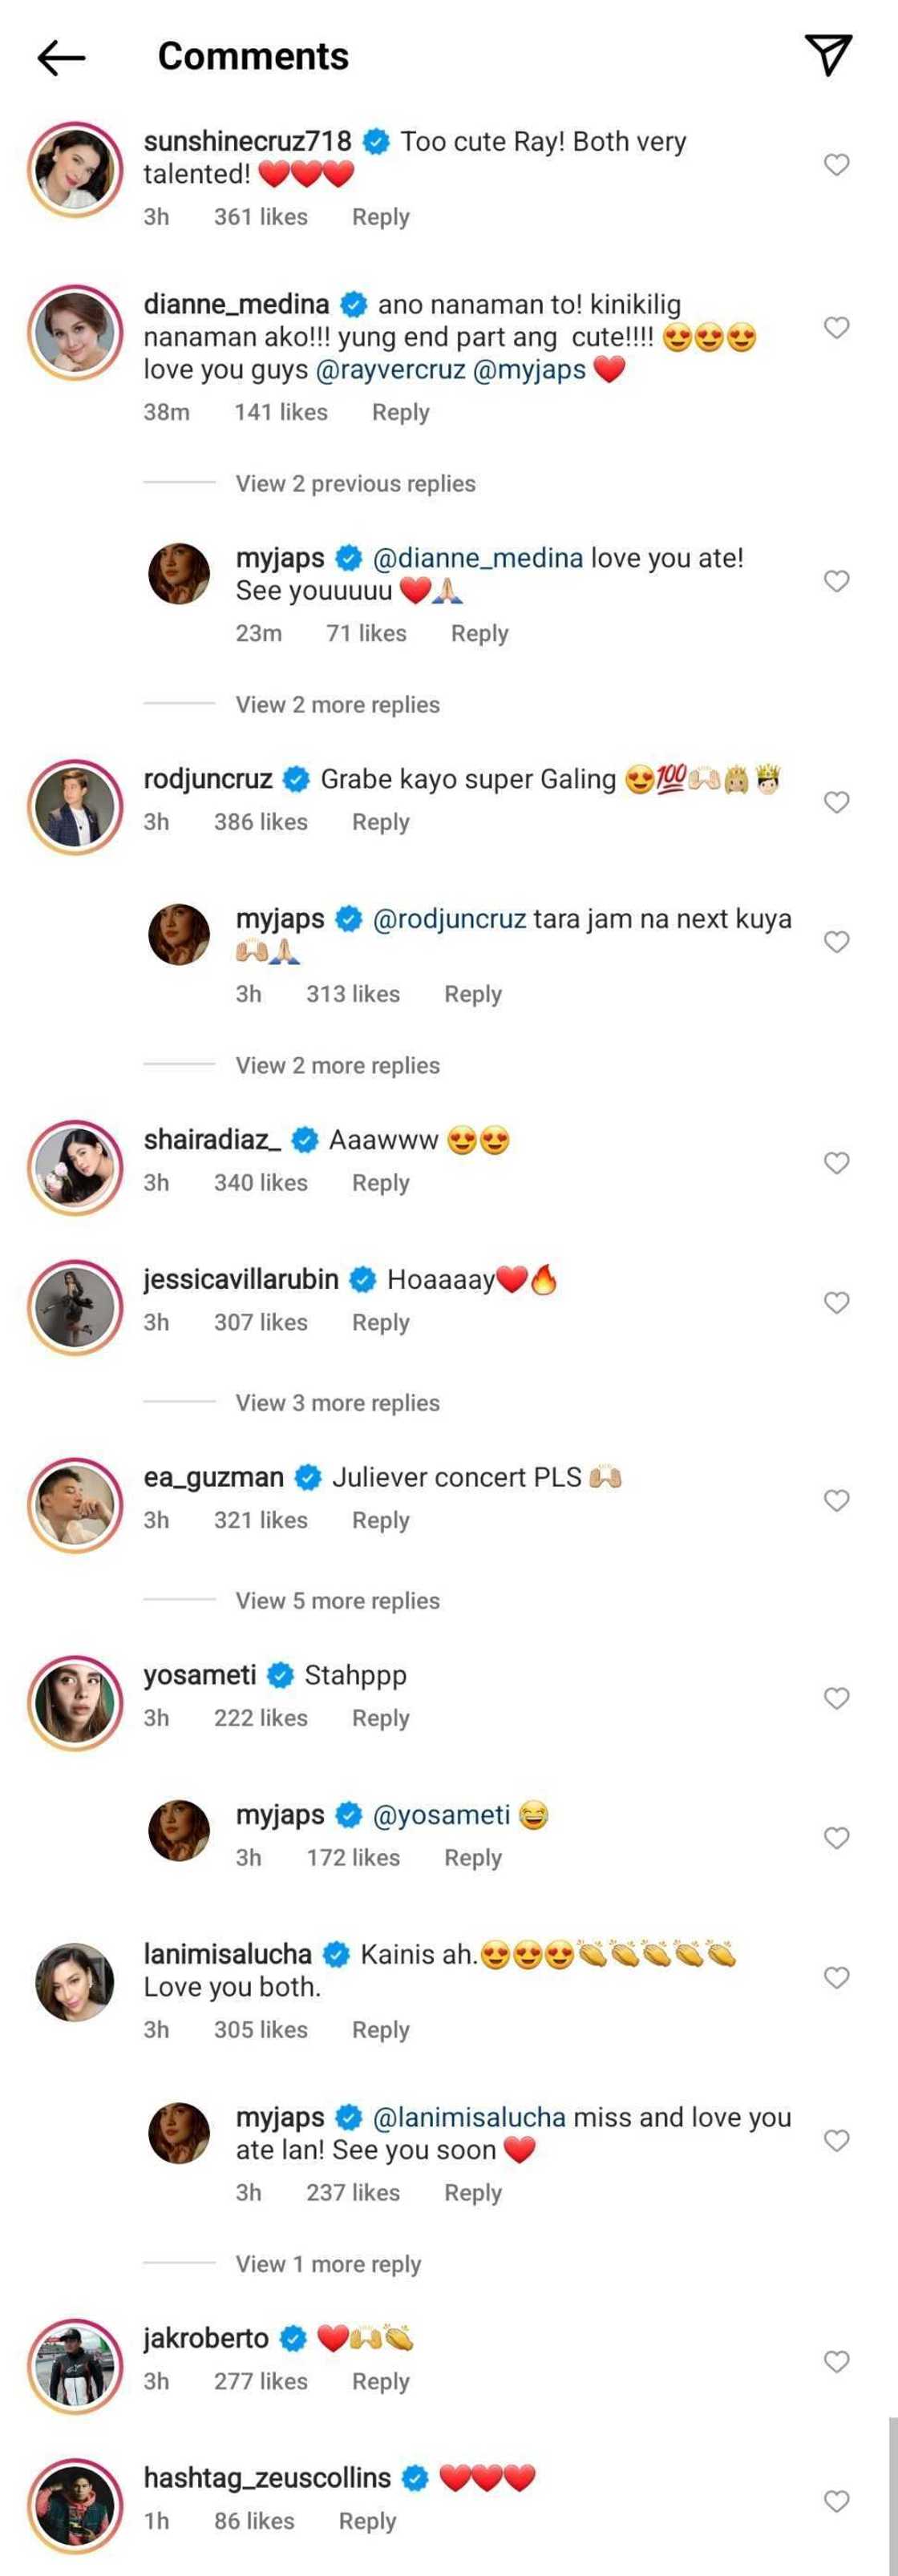Click the scrollbar thumb at right edge

(x=892, y=2495)
